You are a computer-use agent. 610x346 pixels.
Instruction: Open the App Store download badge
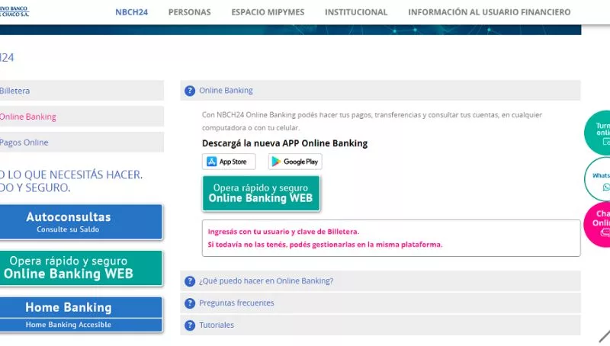[229, 162]
